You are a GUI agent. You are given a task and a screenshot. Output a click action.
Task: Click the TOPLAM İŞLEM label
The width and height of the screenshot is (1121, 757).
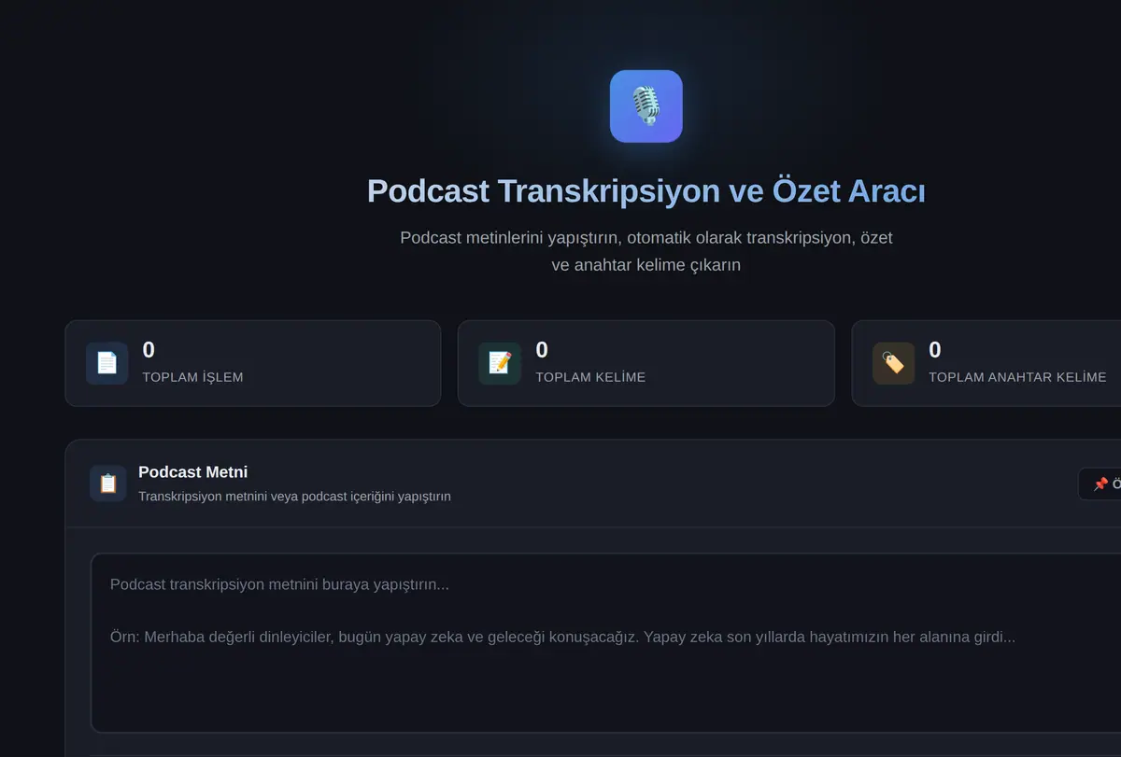point(192,377)
